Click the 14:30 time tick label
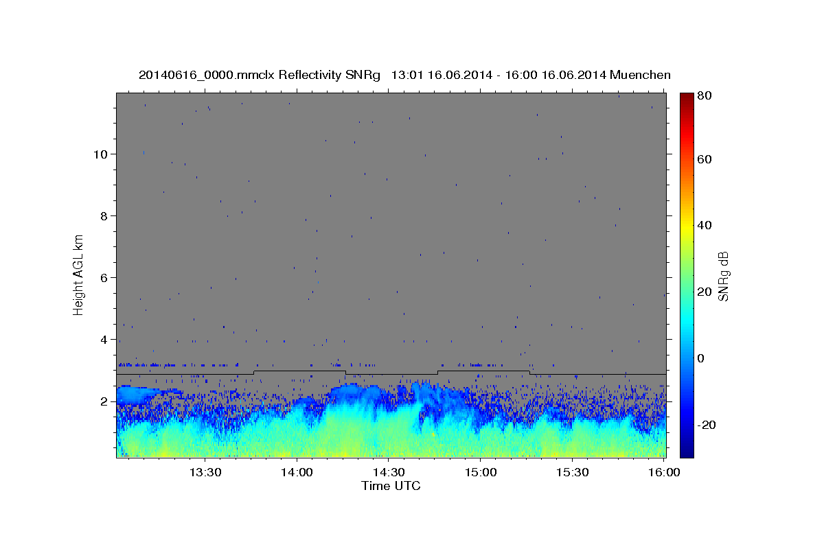The width and height of the screenshot is (824, 549). (389, 472)
